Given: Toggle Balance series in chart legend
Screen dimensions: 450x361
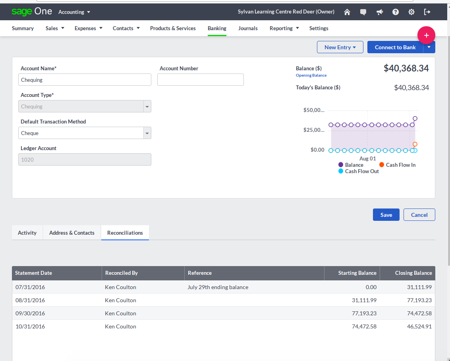Looking at the screenshot, I should click(x=341, y=165).
